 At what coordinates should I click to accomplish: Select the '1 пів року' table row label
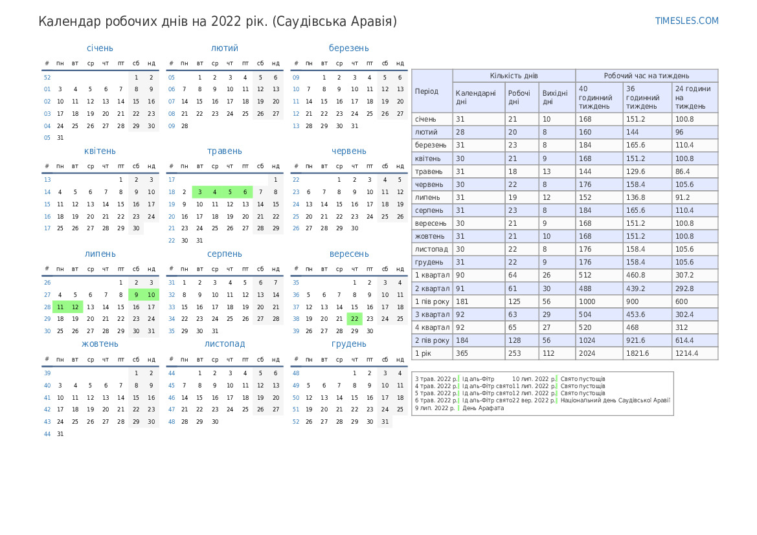point(432,301)
